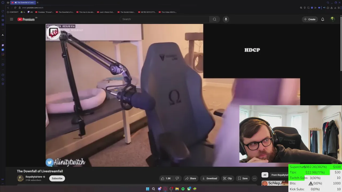Open Schlep recommended video thumbnail
The height and width of the screenshot is (192, 342).
(275, 183)
